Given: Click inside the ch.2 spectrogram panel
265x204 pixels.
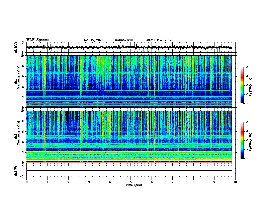Looking at the screenshot, I should [129, 137].
